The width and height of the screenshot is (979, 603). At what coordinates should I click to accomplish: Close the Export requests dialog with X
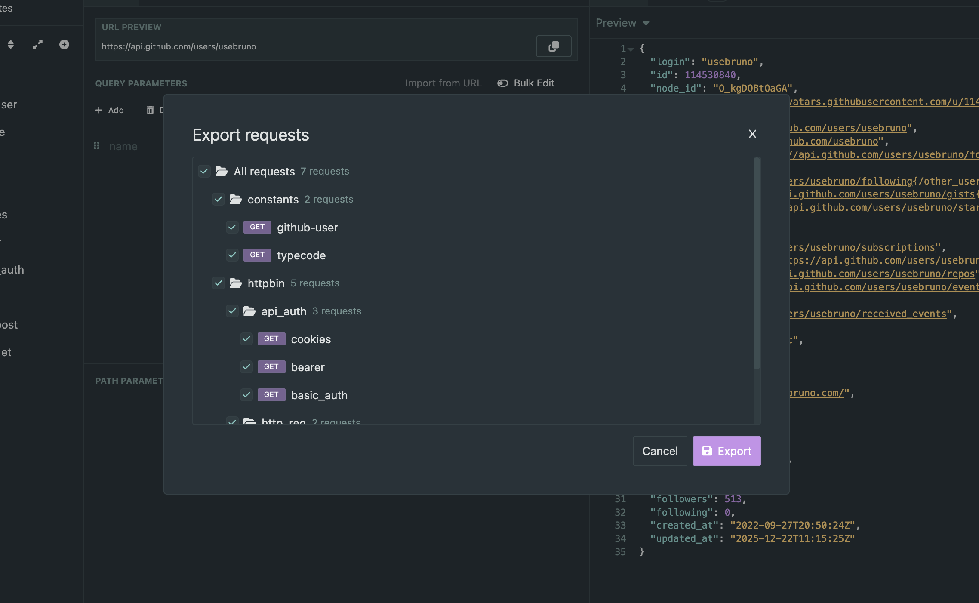752,134
